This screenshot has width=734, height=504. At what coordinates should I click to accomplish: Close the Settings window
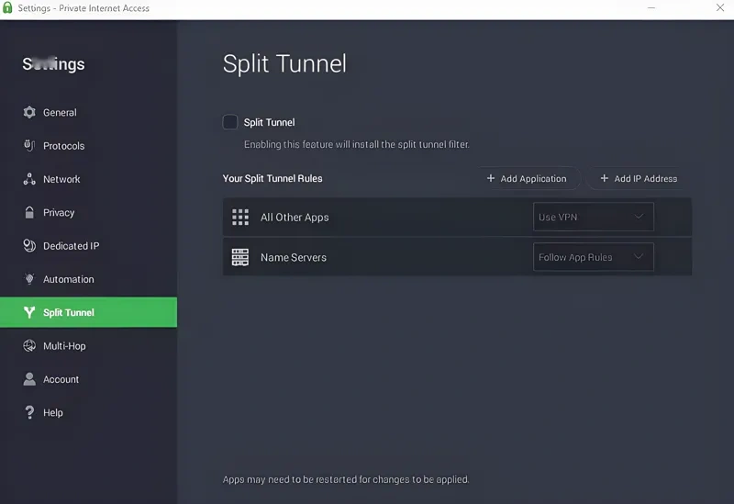[x=720, y=7]
